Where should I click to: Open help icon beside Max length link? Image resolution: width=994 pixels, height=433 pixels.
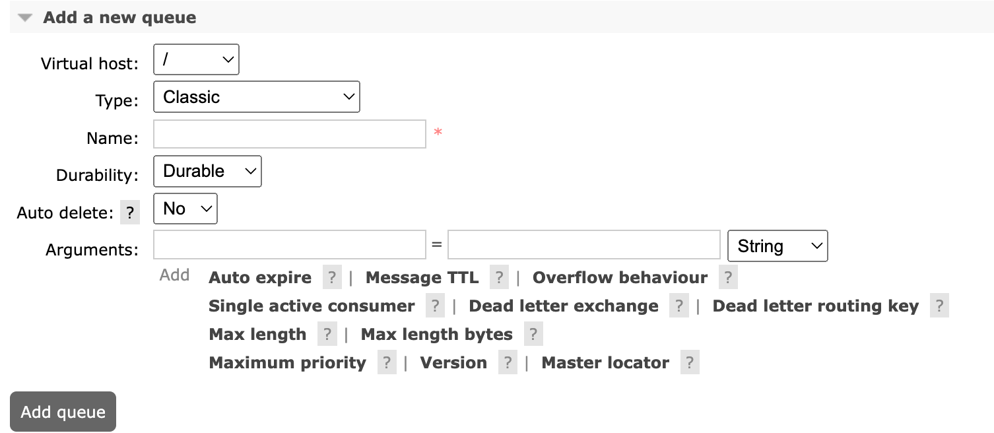coord(327,335)
